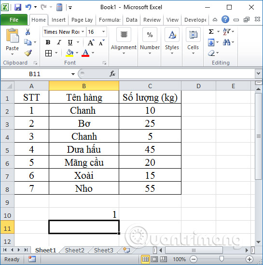Open the File tab
Viewport: 263px width, 265px height.
click(14, 20)
